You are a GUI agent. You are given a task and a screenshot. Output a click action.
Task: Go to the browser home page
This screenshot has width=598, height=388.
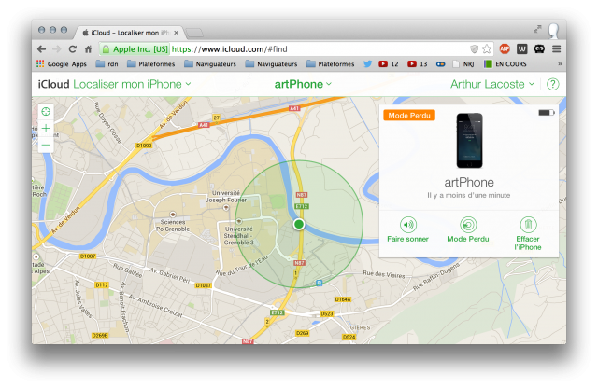coord(88,49)
